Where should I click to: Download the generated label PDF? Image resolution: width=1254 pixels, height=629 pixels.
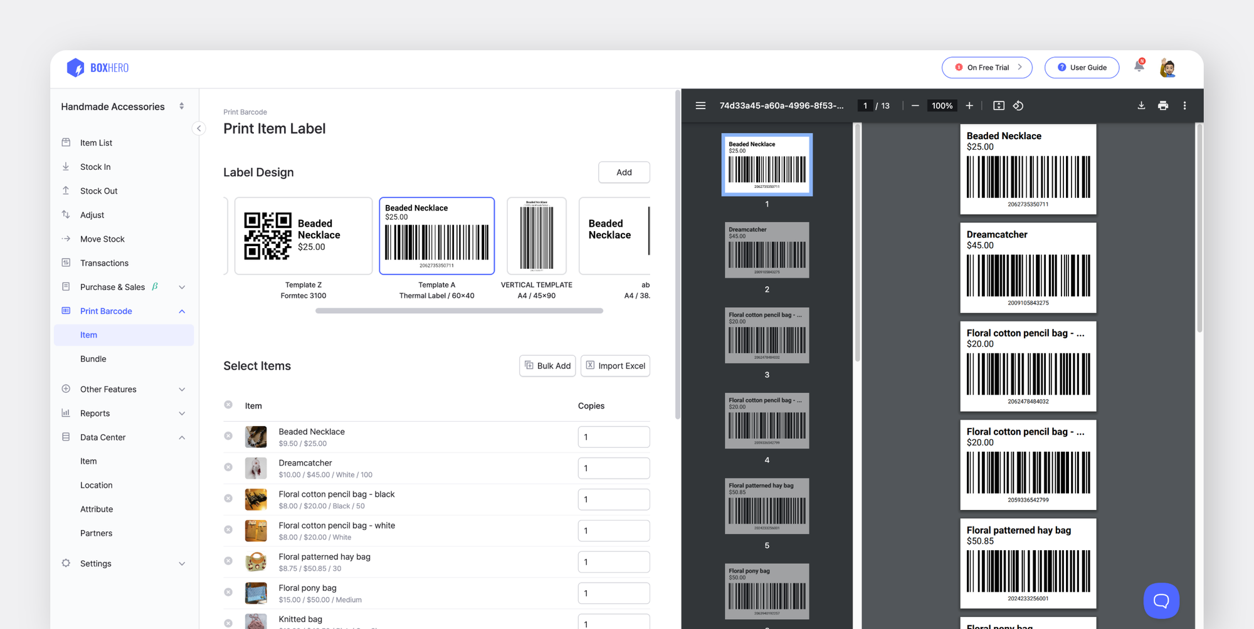click(1141, 105)
